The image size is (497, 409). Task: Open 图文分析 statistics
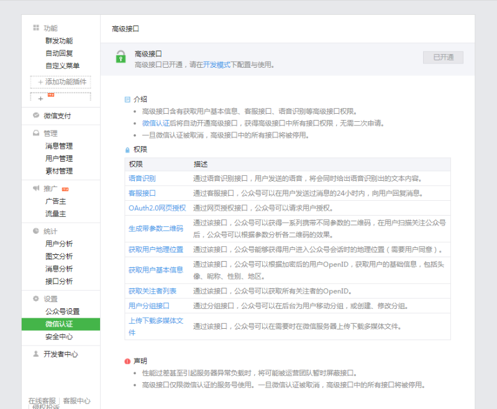click(x=59, y=256)
